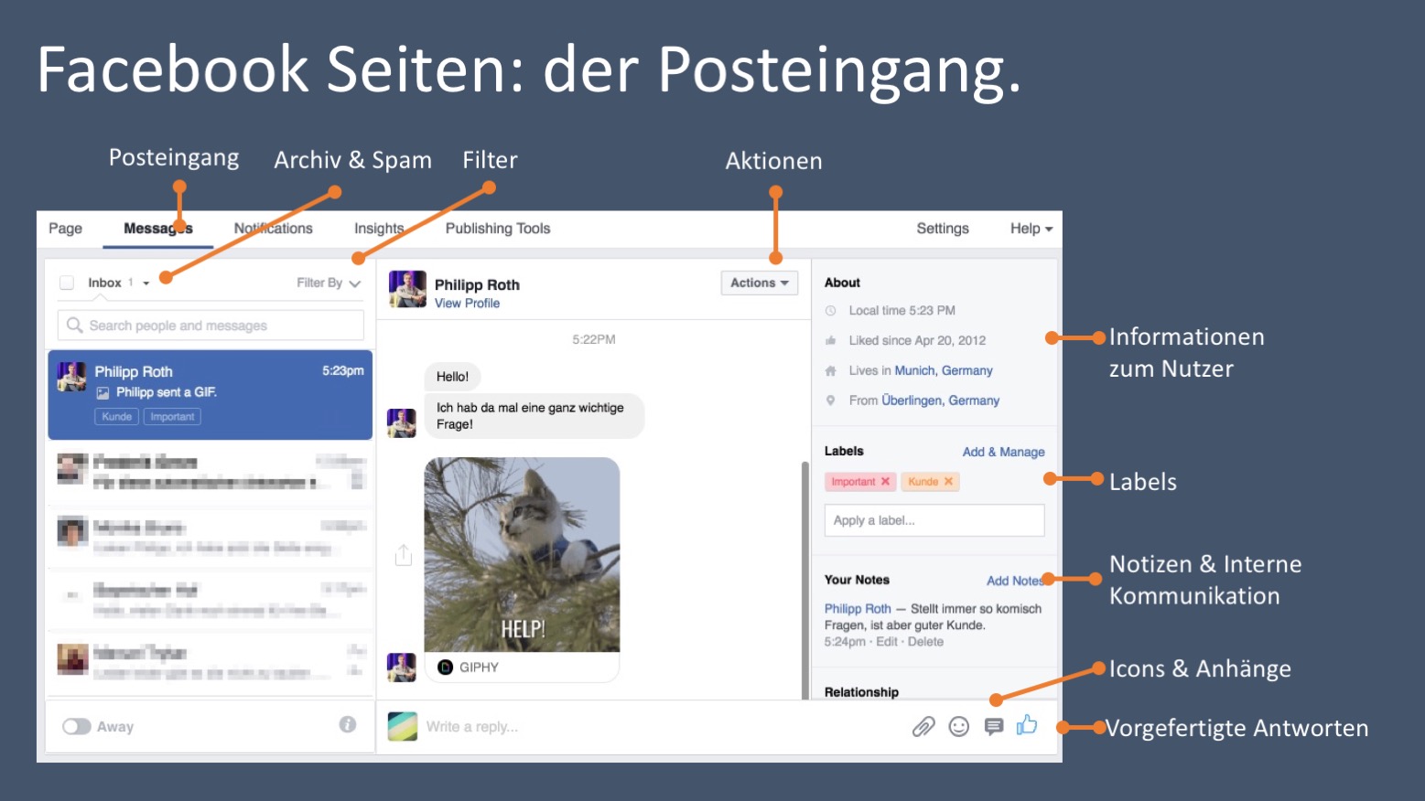This screenshot has height=801, width=1425.
Task: Open the Actions dropdown menu
Action: coord(759,283)
